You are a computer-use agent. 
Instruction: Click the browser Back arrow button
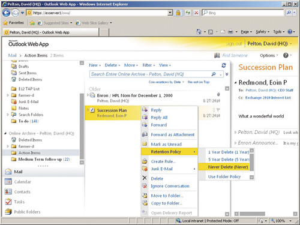(6, 13)
